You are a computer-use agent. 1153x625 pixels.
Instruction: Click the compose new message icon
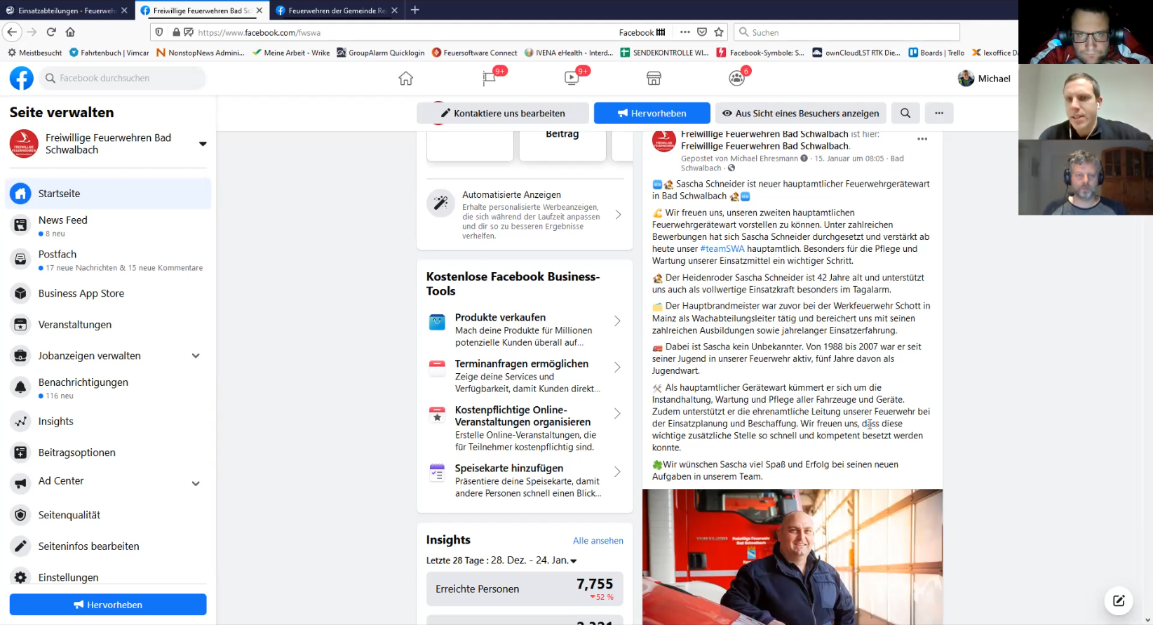(1119, 600)
